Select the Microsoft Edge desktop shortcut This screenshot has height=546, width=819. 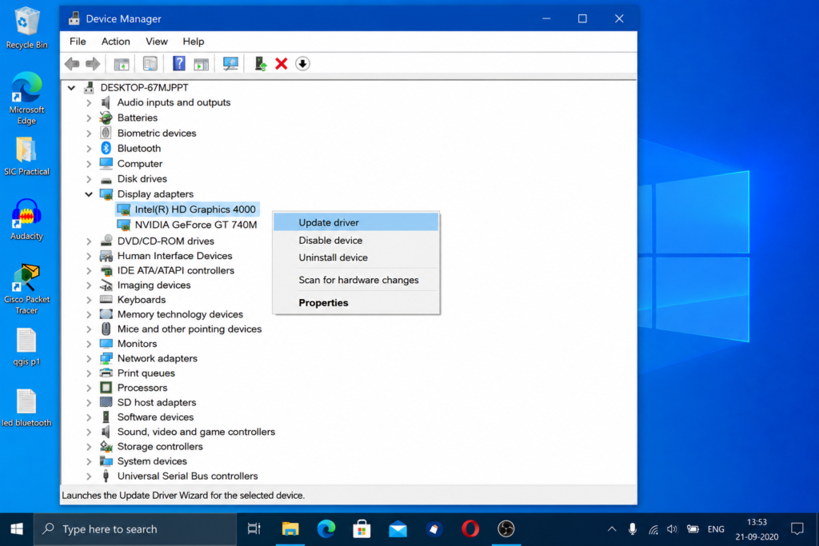(x=26, y=98)
